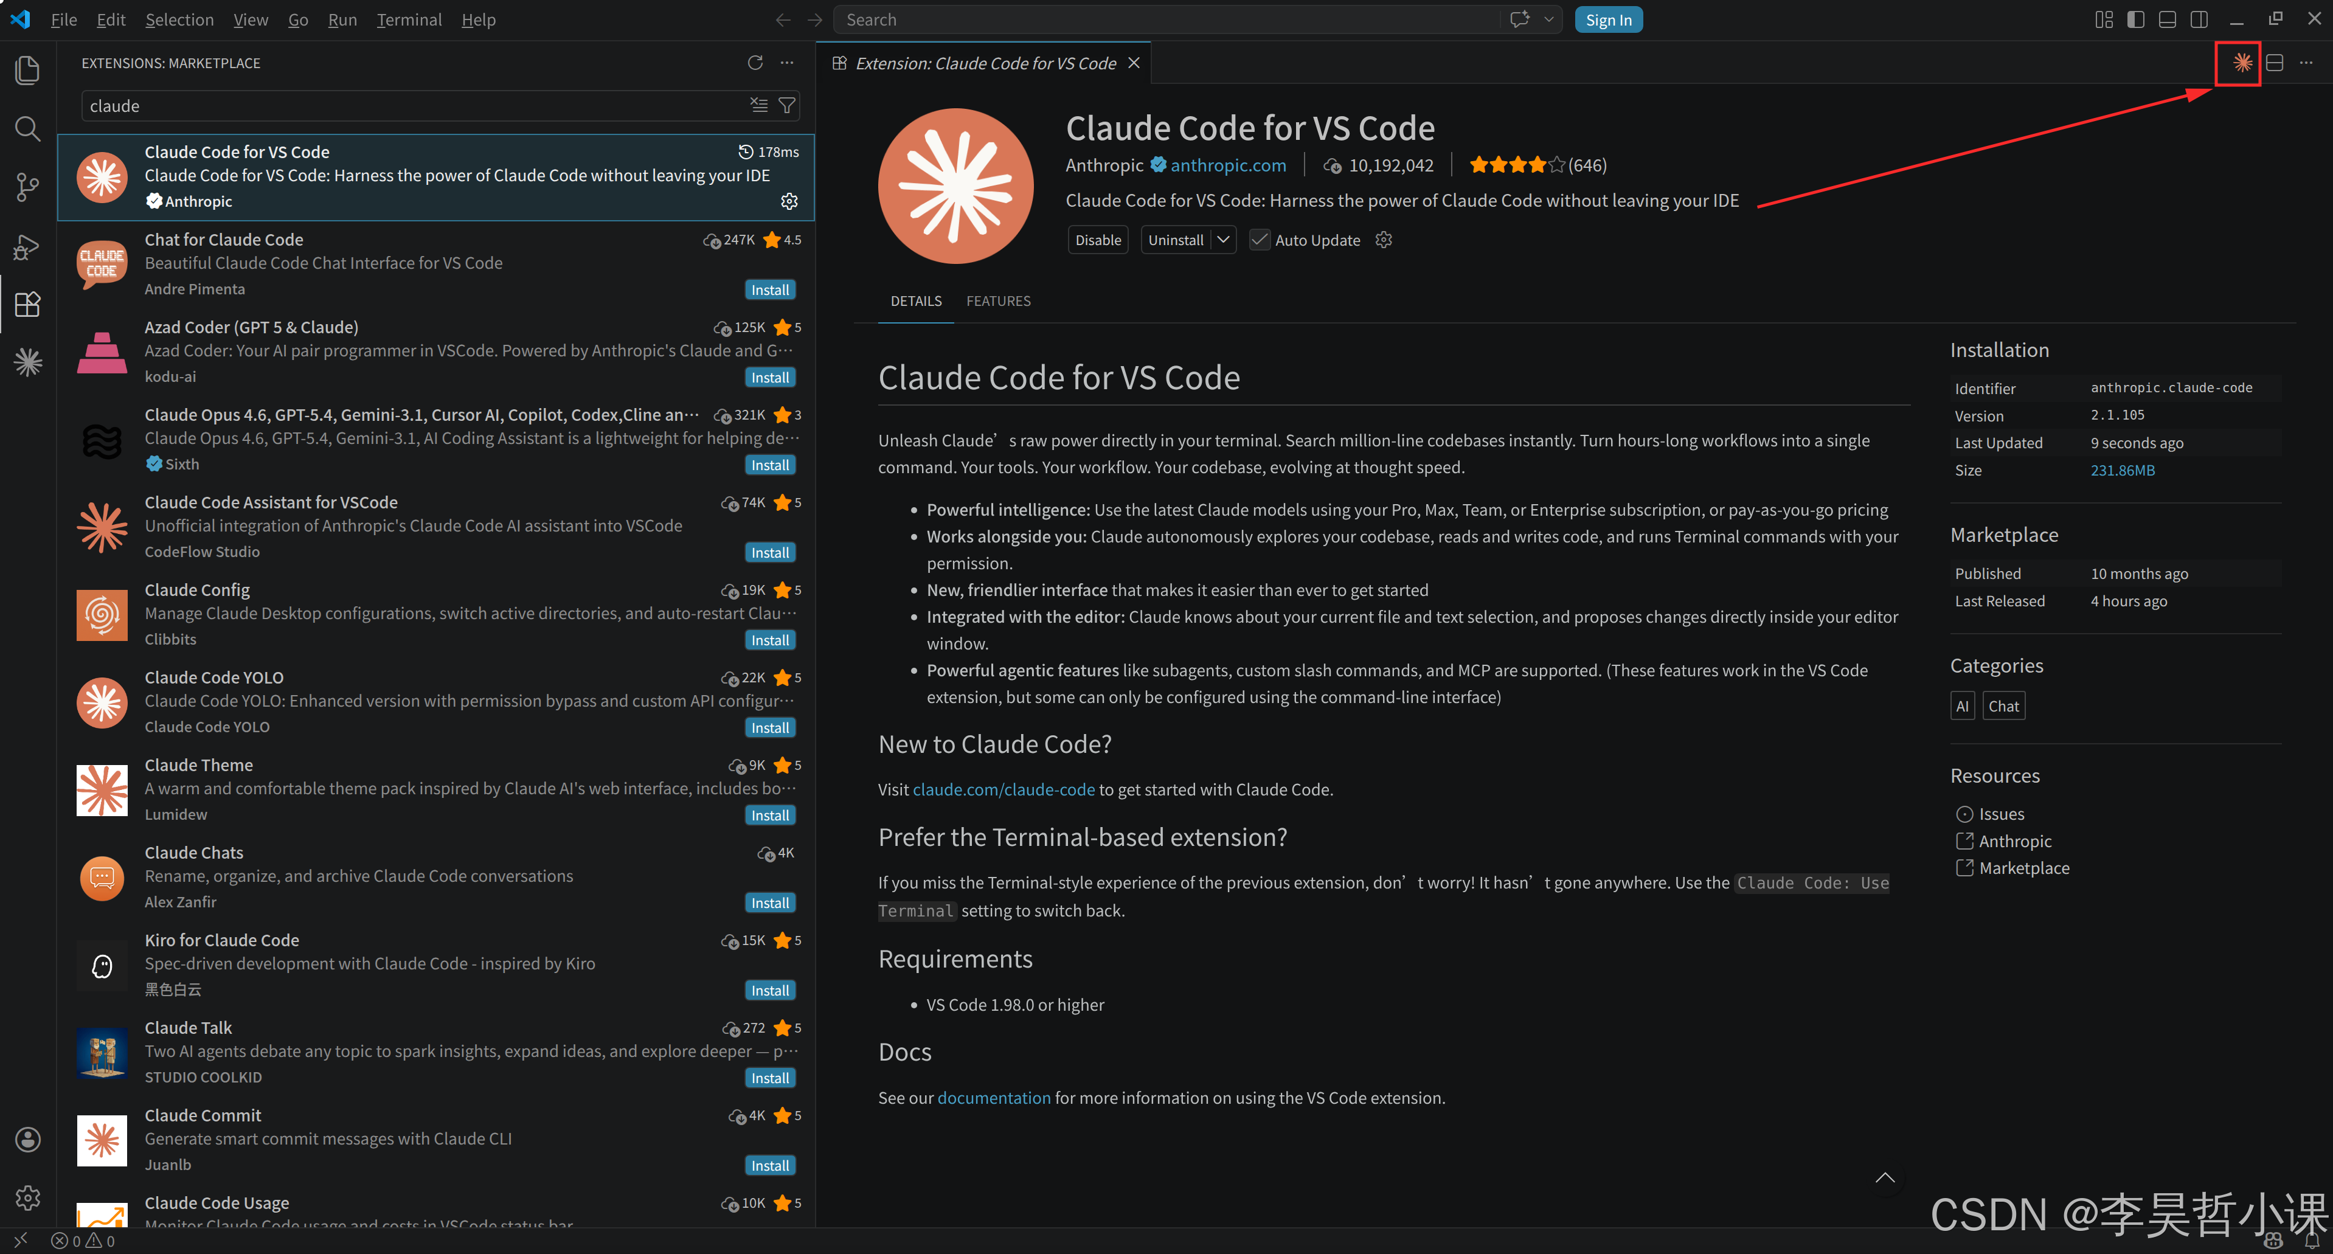Open Claude Code sidebar icon
Screen dimensions: 2333x1254
point(27,362)
